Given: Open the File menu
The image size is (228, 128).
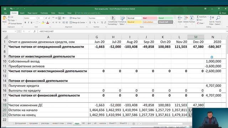Looking at the screenshot, I should click(5, 13).
